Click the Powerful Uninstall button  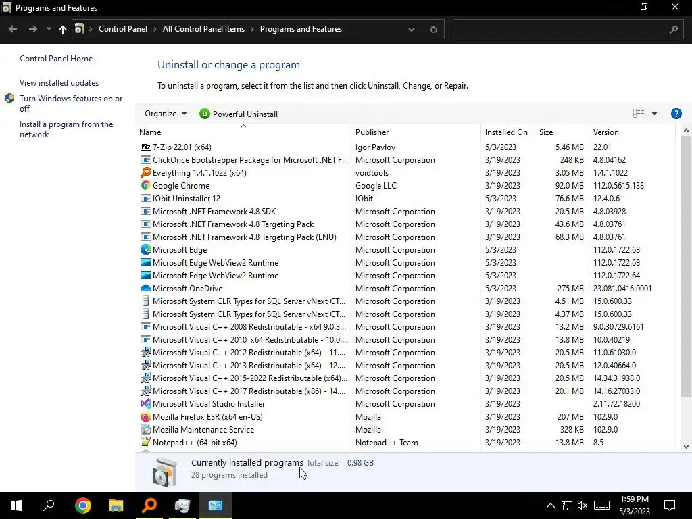click(239, 114)
